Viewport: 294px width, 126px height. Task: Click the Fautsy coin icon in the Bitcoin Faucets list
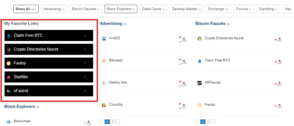[x=200, y=105]
